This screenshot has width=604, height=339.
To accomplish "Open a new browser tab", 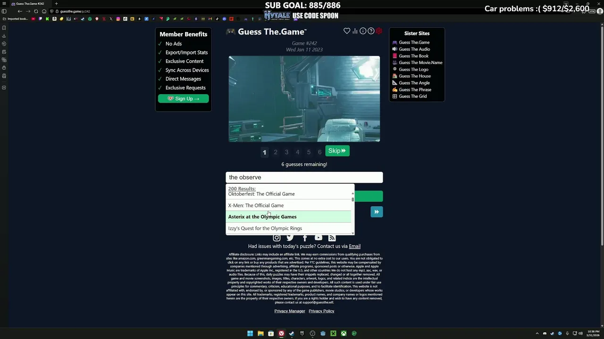I will [56, 4].
